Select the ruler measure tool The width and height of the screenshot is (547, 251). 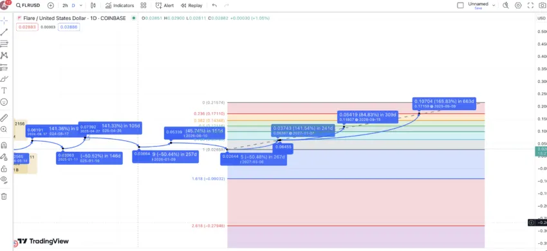coord(4,118)
